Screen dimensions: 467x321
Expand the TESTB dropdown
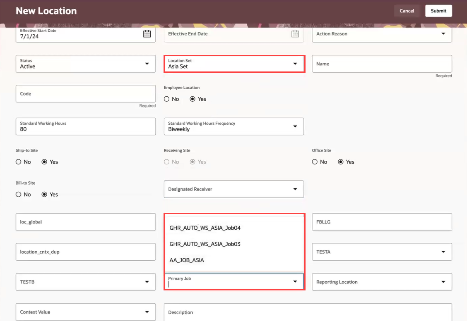147,282
